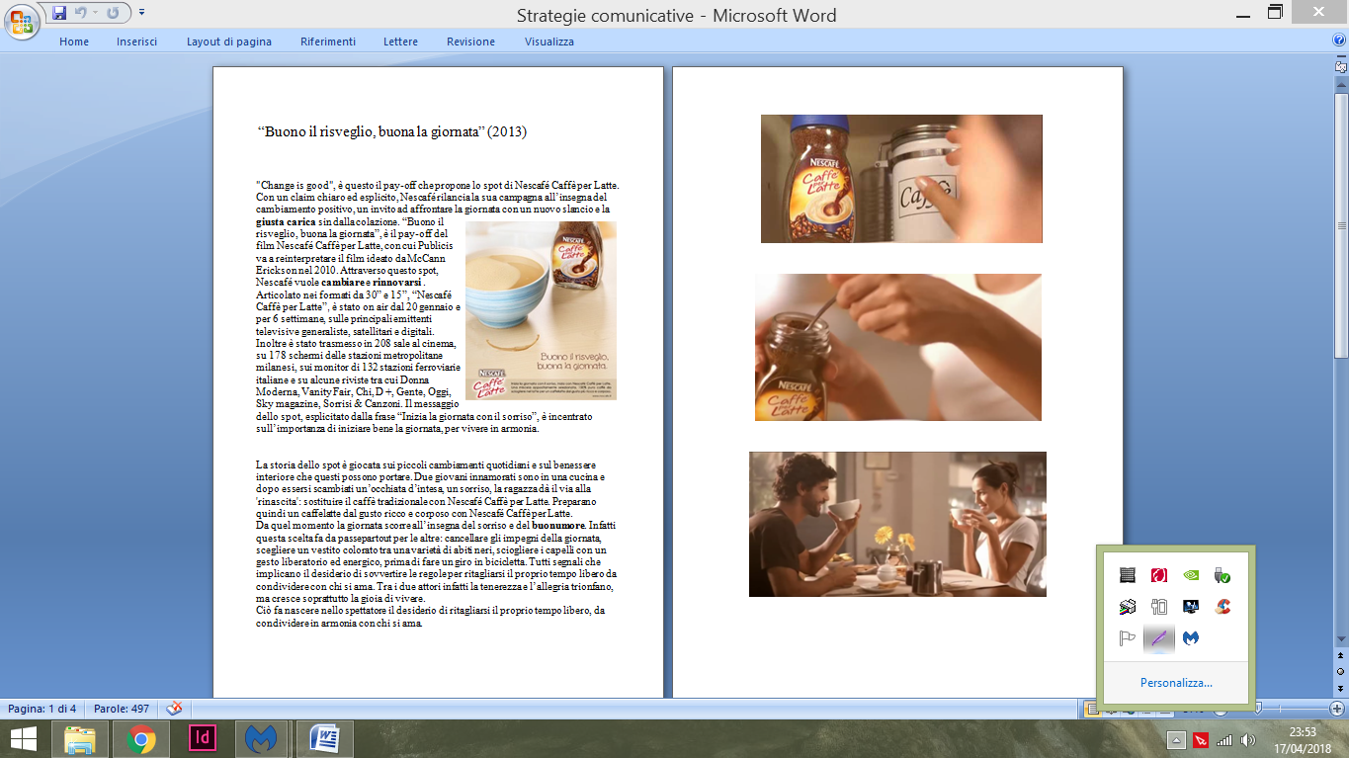This screenshot has width=1349, height=758.
Task: Switch to the Inserisci tab
Action: pyautogui.click(x=136, y=42)
